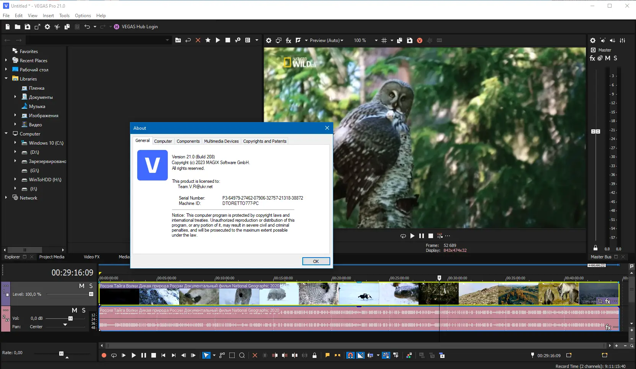The height and width of the screenshot is (369, 636).
Task: Open video preview properties gear
Action: pos(269,40)
